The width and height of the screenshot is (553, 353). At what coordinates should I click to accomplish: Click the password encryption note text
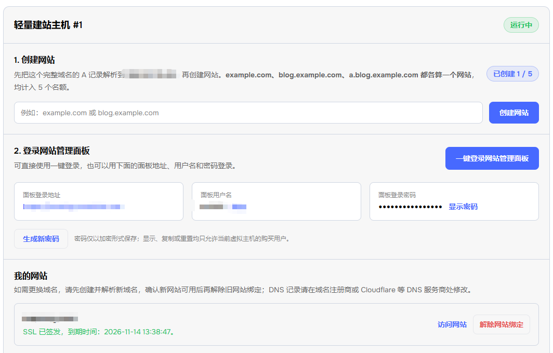[182, 239]
